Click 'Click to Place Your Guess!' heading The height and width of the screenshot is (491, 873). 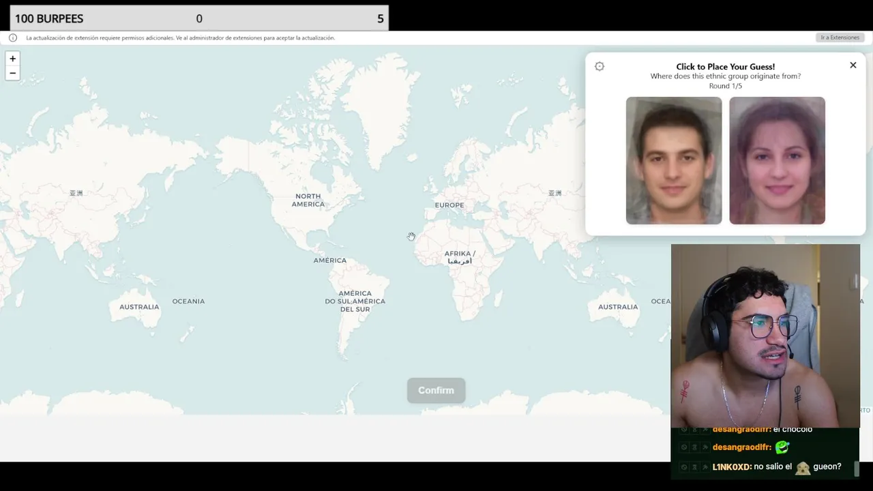pos(726,67)
